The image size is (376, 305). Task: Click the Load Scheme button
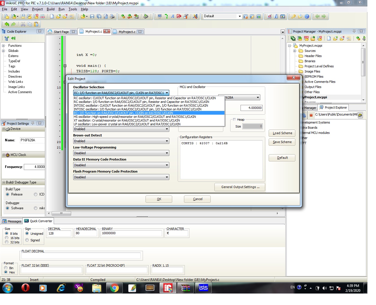coord(282,133)
